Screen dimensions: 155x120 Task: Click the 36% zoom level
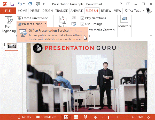[x=140, y=117]
